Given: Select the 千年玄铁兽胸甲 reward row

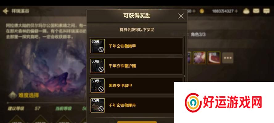Looking at the screenshot, I should (x=136, y=46).
